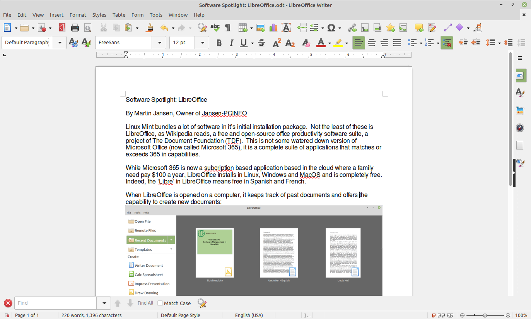Toggle Formatting Marks (pilcrow) display
This screenshot has width=531, height=319.
point(228,27)
